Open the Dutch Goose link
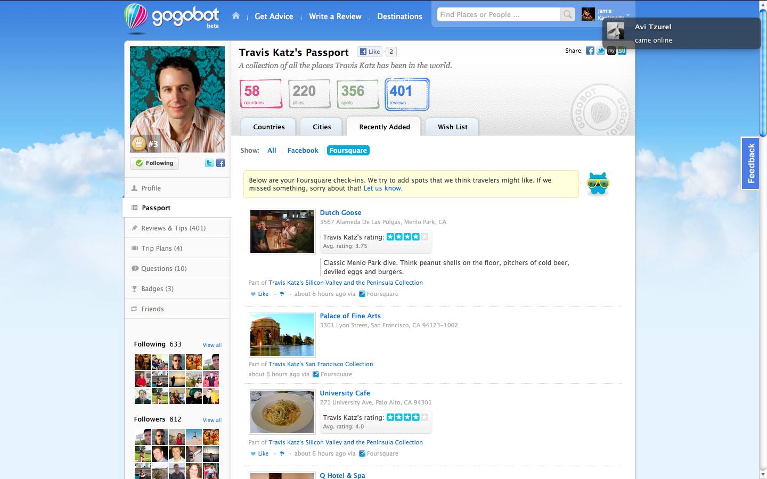The width and height of the screenshot is (767, 479). (340, 212)
